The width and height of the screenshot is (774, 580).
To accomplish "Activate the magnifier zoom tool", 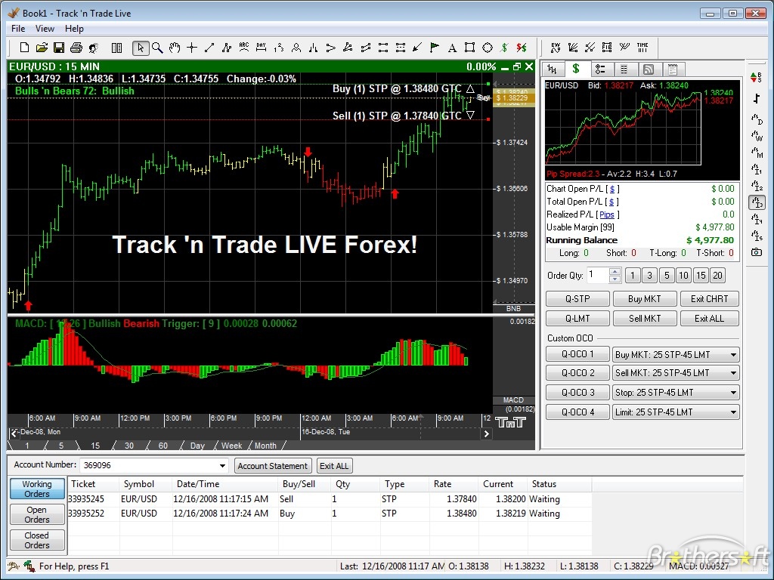I will click(157, 48).
